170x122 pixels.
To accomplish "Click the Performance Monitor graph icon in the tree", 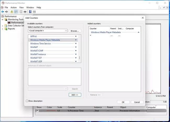I will point(9,22).
